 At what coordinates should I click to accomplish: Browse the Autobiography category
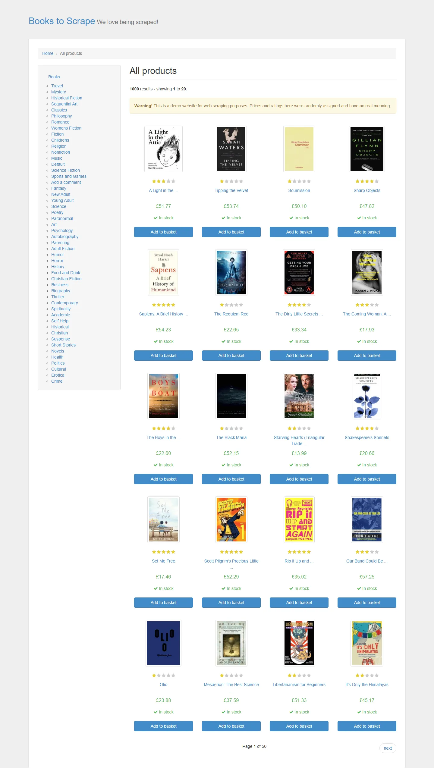point(65,237)
